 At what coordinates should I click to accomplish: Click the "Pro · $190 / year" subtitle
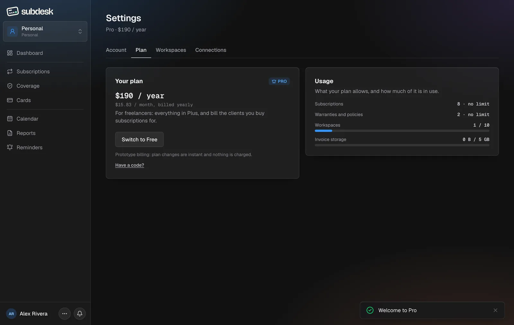[126, 30]
